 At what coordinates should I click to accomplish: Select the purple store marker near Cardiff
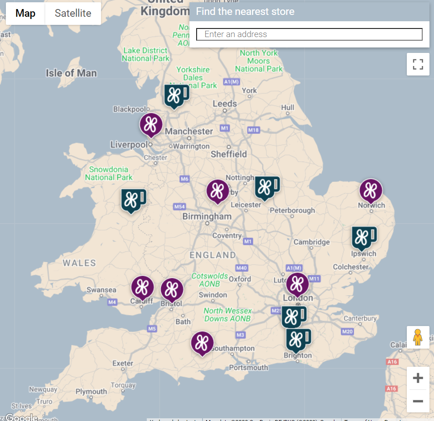(x=143, y=286)
